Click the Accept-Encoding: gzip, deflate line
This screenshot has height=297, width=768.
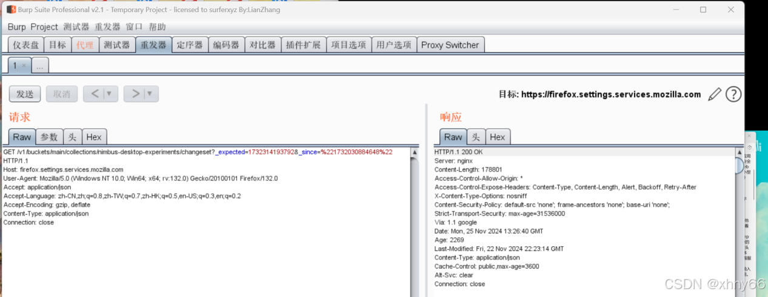[x=47, y=204]
